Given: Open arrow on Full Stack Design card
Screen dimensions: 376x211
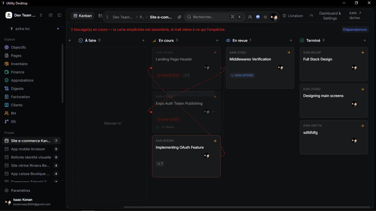Looking at the screenshot, I should pos(363,52).
